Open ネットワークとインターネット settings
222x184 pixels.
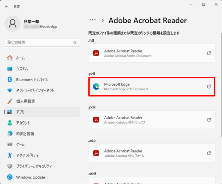tap(42, 90)
